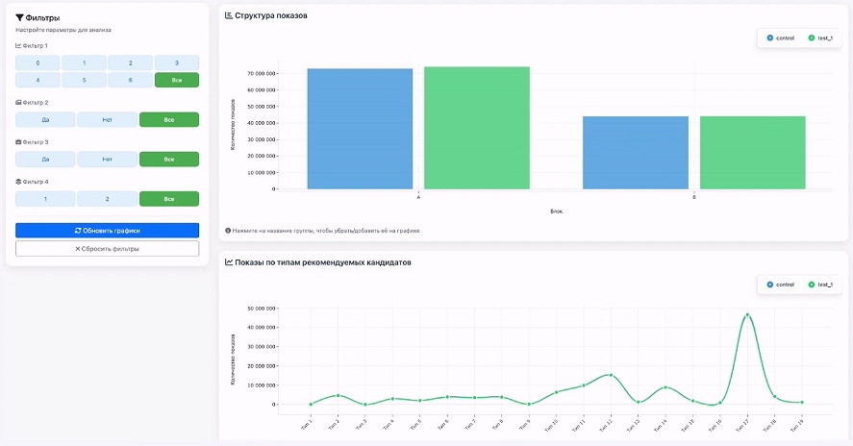Hide control series in the line chart legend

point(780,285)
